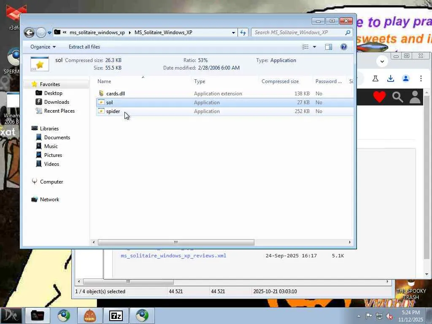Open the 7z taskbar button

[x=116, y=316]
